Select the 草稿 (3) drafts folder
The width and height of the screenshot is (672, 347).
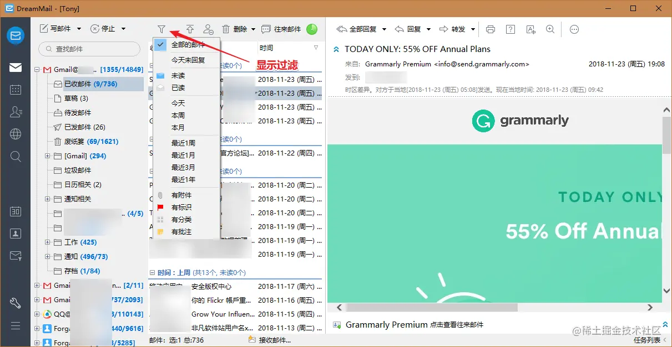click(71, 99)
